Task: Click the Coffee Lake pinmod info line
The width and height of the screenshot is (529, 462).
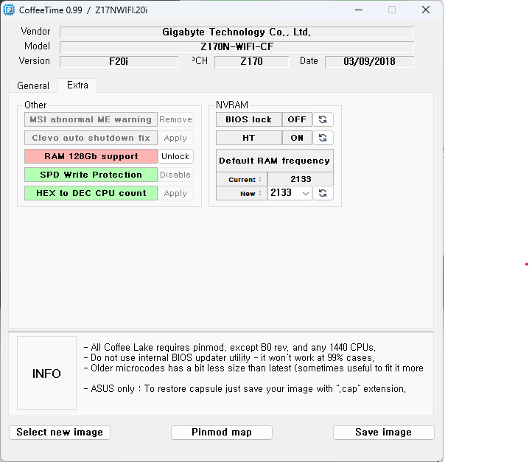Action: coord(229,347)
